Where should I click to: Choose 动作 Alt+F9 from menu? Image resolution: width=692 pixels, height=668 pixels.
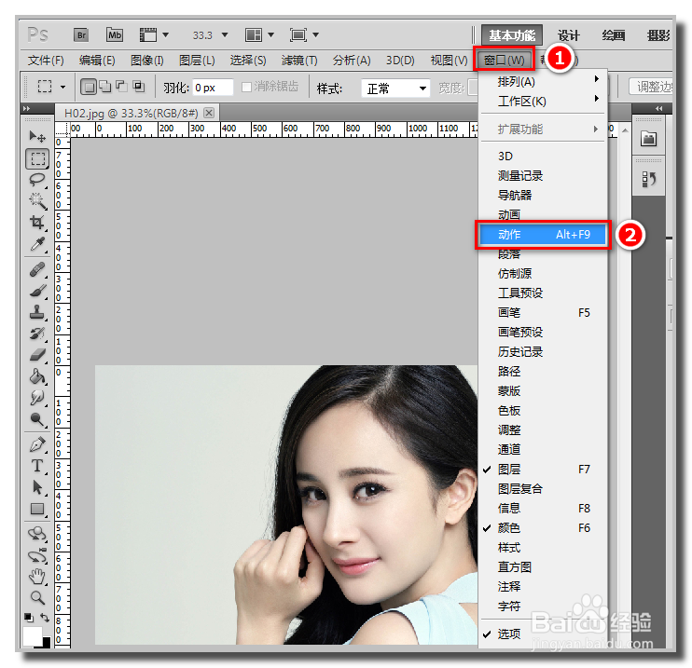click(x=543, y=235)
